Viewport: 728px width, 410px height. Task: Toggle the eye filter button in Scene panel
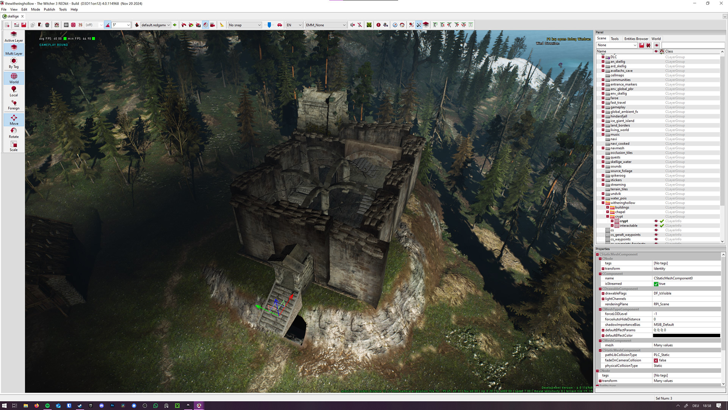(x=657, y=45)
